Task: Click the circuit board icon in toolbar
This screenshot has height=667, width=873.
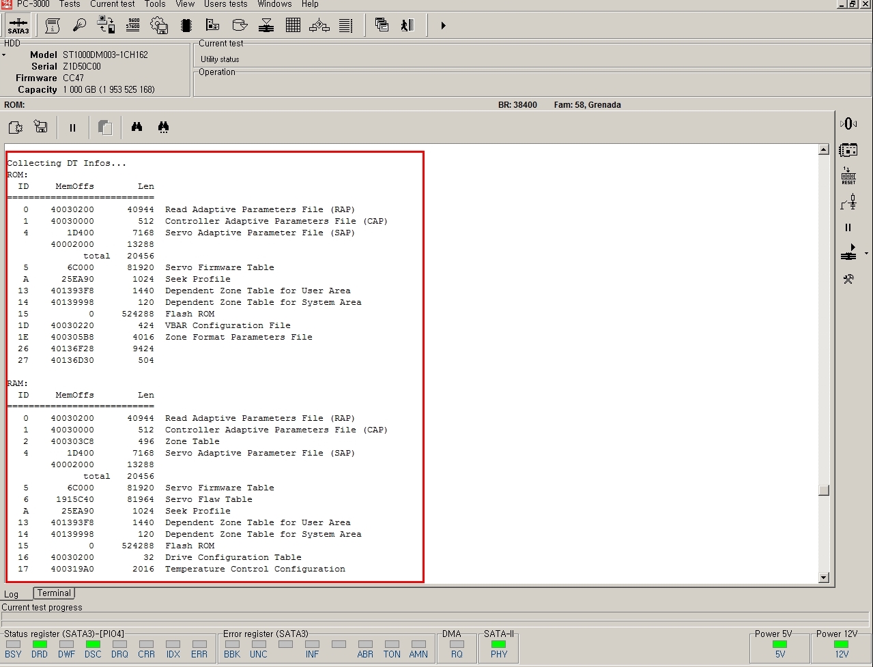Action: tap(212, 26)
